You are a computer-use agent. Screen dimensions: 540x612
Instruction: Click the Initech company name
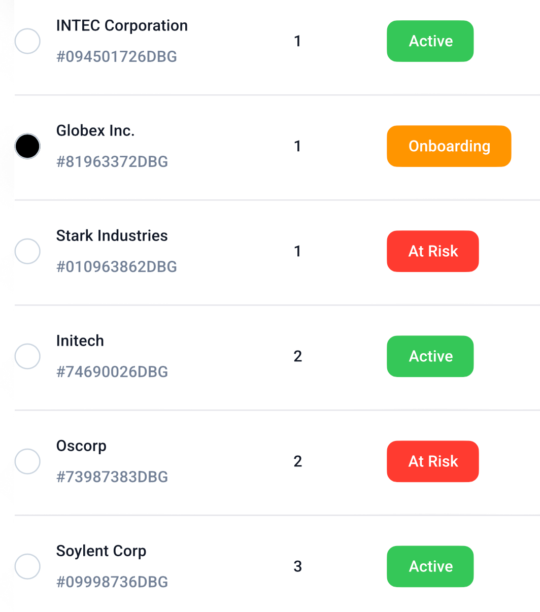tap(80, 341)
